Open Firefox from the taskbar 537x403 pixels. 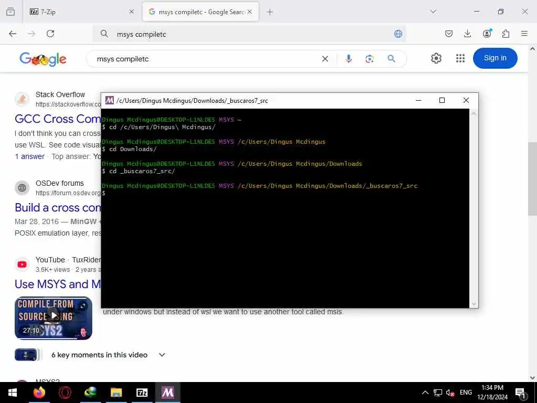click(x=39, y=393)
